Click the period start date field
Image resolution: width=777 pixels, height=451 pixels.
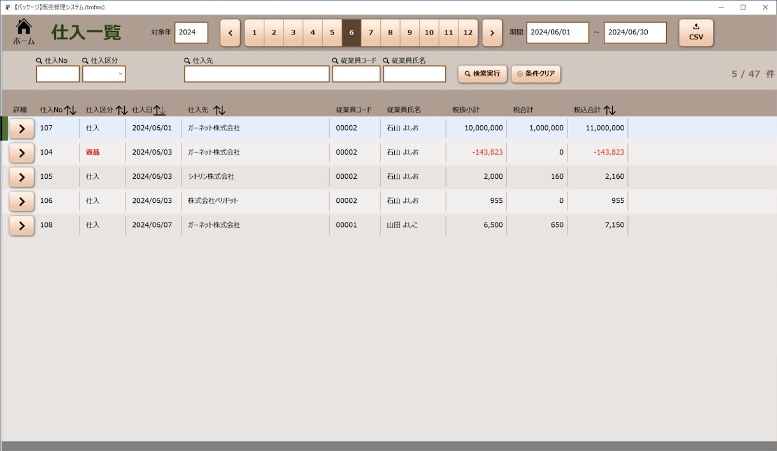tap(557, 32)
